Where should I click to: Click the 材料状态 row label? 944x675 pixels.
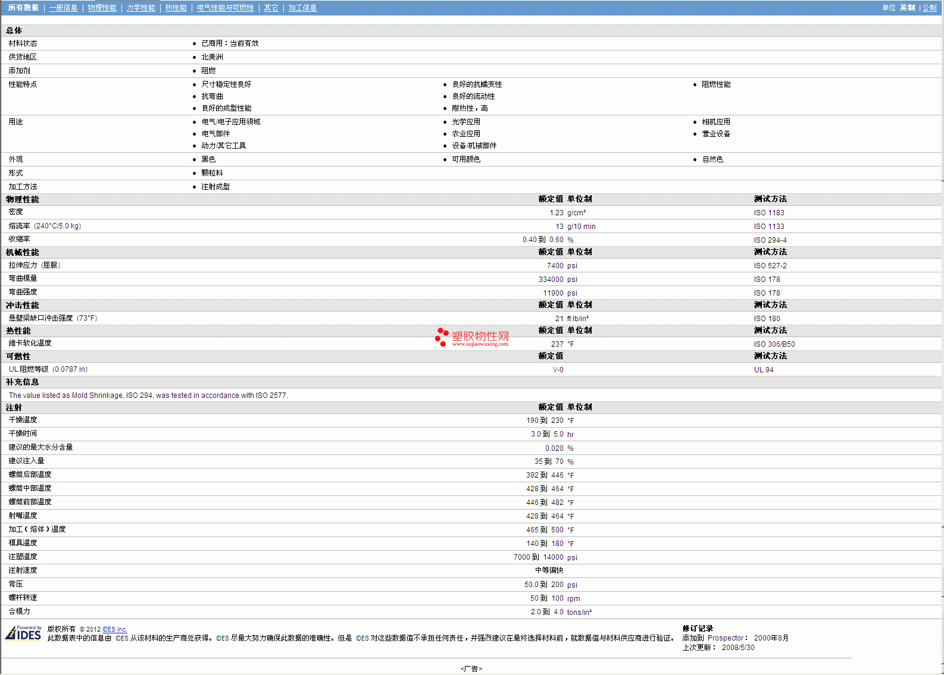coord(23,43)
